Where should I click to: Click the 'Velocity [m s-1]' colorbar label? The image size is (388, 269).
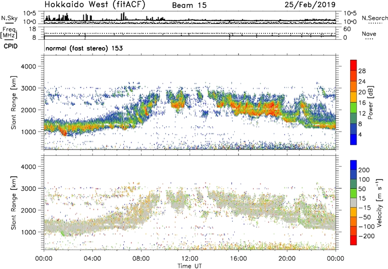379,202
